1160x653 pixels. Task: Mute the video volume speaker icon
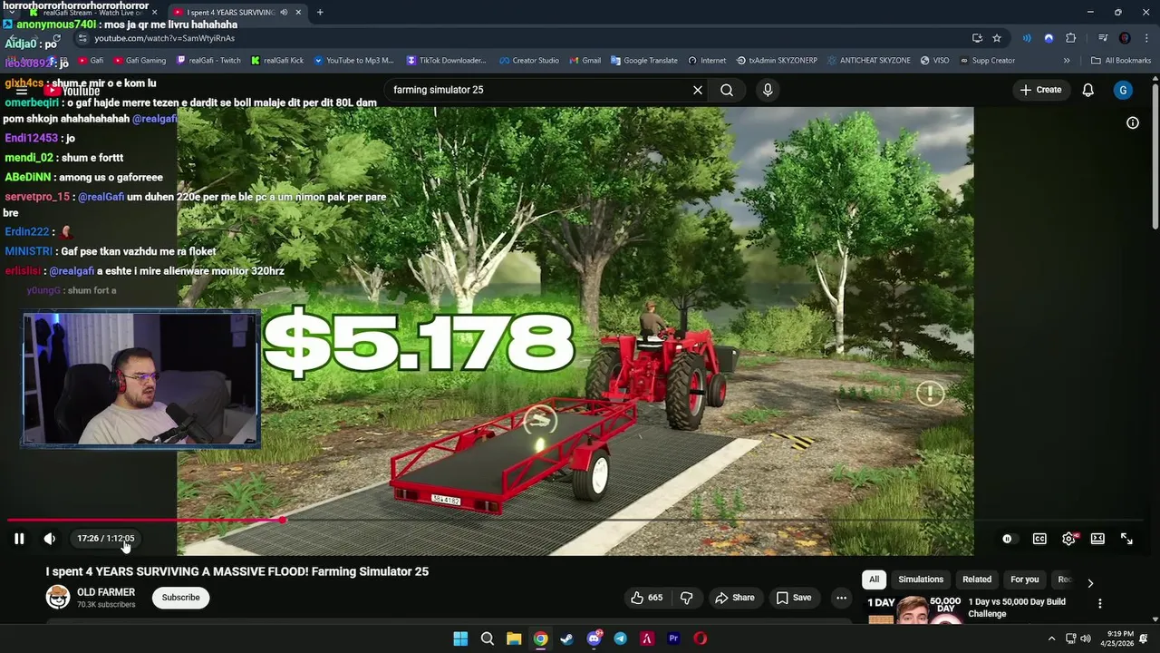coord(50,539)
